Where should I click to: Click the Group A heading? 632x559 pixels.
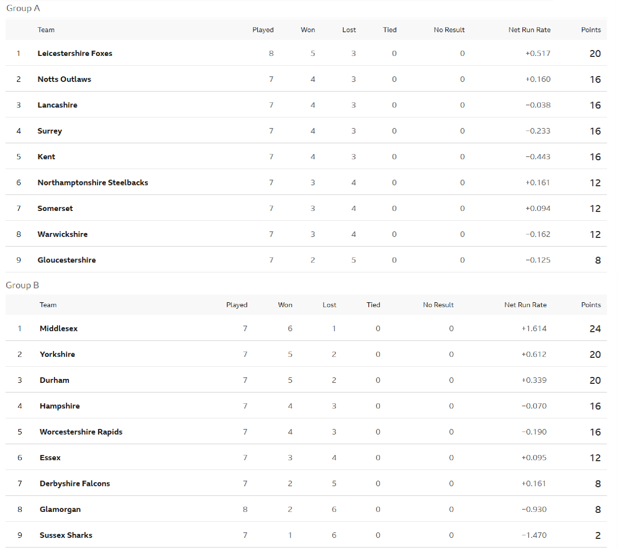click(23, 8)
